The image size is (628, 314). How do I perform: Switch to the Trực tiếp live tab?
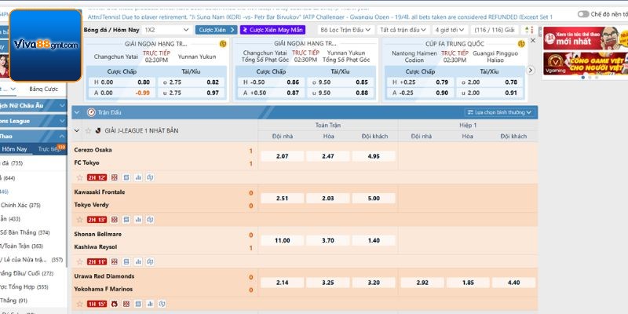click(x=49, y=149)
